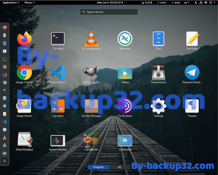The width and height of the screenshot is (218, 175).
Task: Open the Terminal app grid icon
Action: coord(58,39)
